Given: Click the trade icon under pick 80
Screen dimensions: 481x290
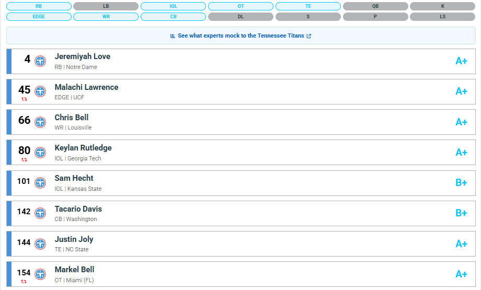Looking at the screenshot, I should click(x=24, y=160).
